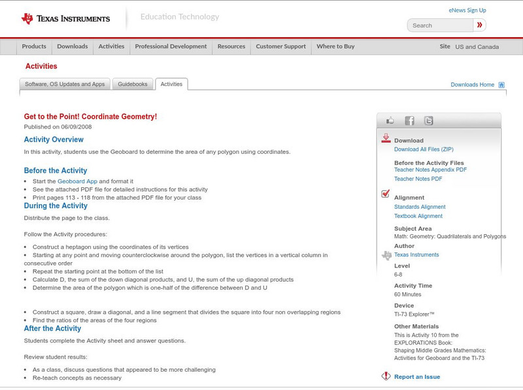This screenshot has width=523, height=390.
Task: Open Software, OS Updates and Apps tab
Action: (65, 84)
